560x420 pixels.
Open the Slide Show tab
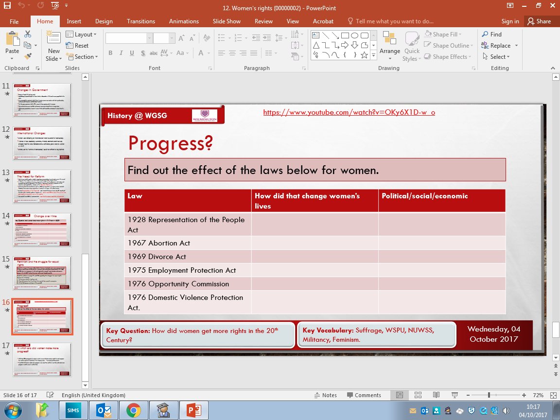227,21
